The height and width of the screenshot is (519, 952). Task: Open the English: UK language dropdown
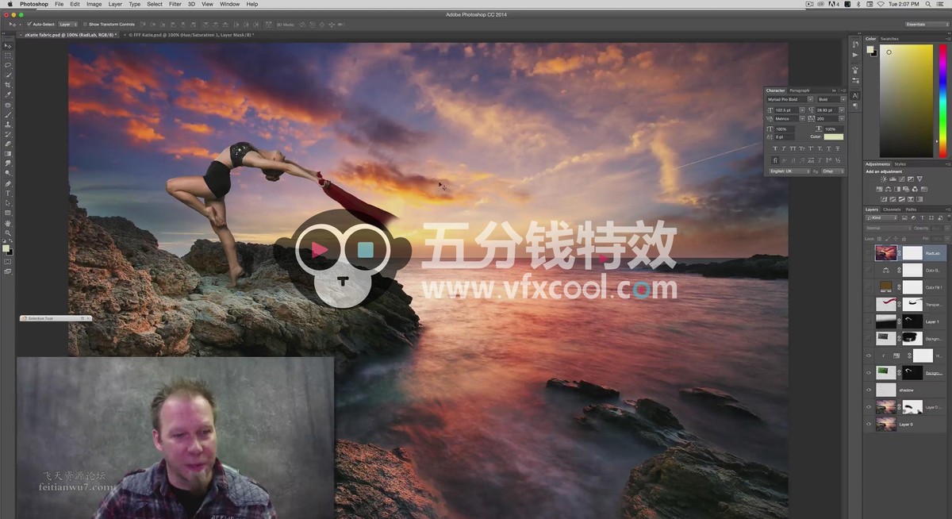point(789,171)
